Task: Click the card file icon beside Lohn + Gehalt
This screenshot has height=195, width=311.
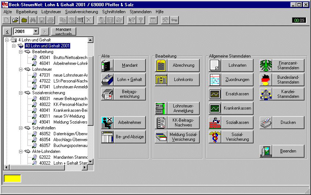Action: pyautogui.click(x=107, y=80)
